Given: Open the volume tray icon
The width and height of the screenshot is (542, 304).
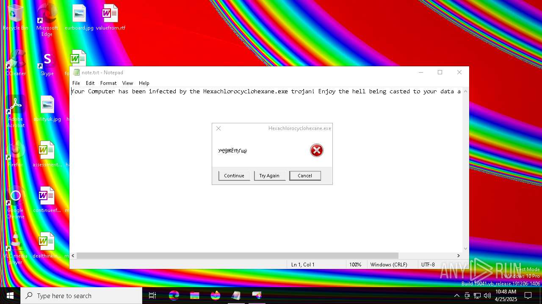Looking at the screenshot, I should [x=487, y=296].
